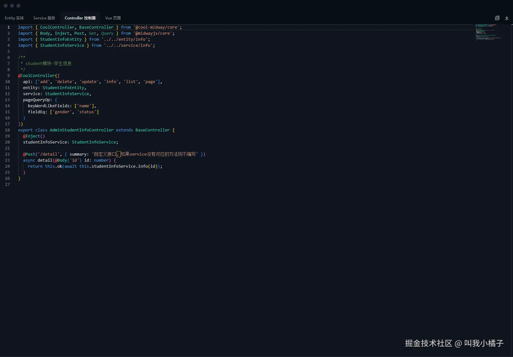
Task: Click the export keyword on line 18
Action: 25,130
